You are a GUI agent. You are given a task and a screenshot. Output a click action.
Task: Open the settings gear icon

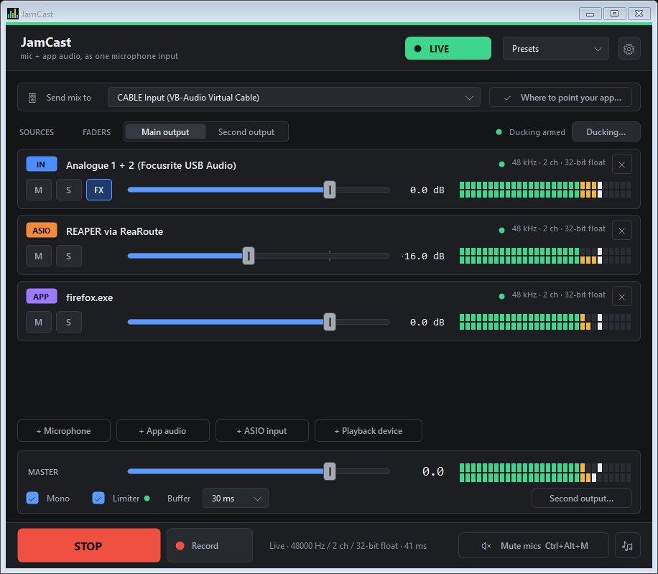[x=629, y=49]
